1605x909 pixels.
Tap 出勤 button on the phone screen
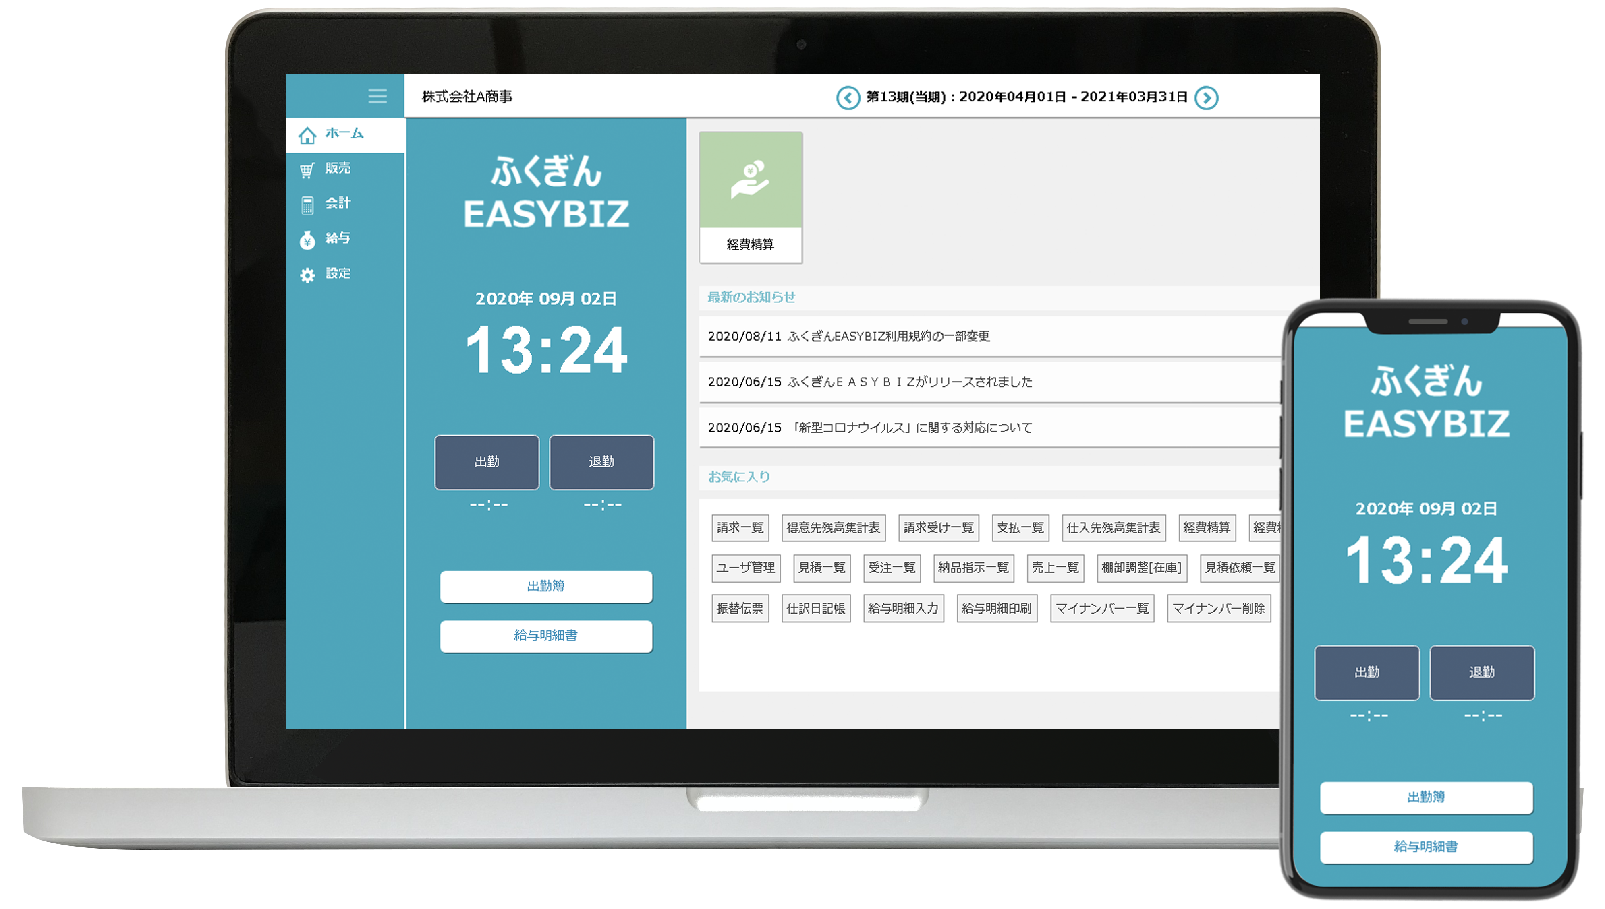coord(1367,672)
